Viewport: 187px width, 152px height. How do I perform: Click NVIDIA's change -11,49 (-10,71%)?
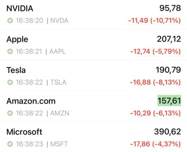click(x=154, y=21)
